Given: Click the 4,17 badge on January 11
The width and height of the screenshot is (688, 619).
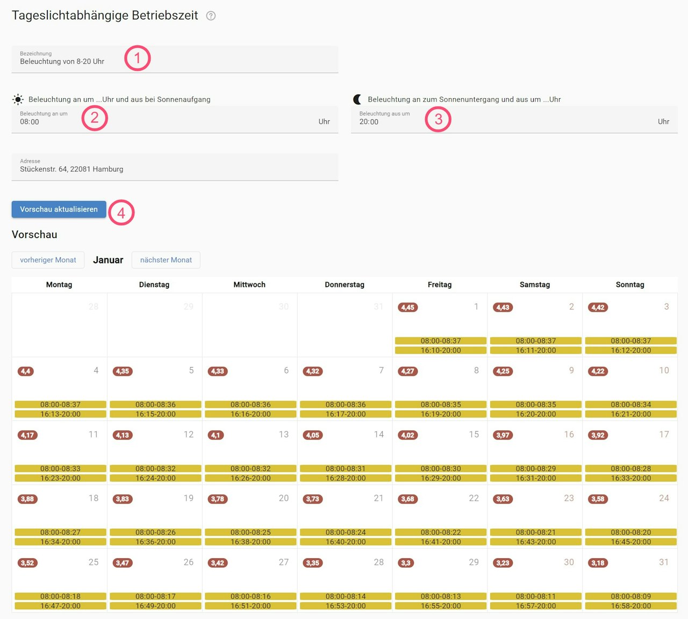Looking at the screenshot, I should click(x=27, y=435).
